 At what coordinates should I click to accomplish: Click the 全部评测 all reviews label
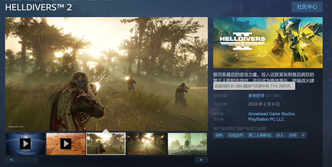point(220,96)
